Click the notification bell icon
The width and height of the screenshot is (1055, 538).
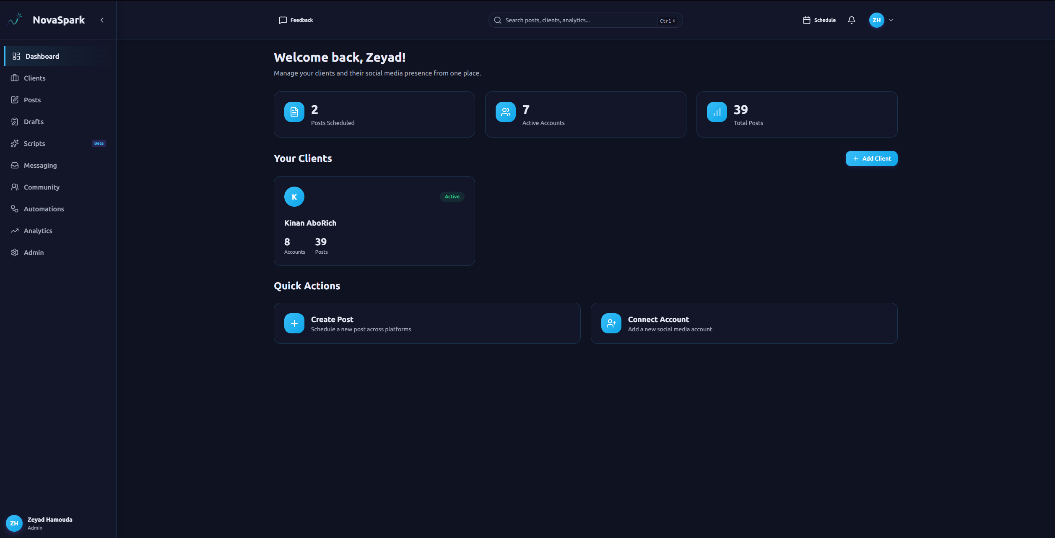click(851, 20)
